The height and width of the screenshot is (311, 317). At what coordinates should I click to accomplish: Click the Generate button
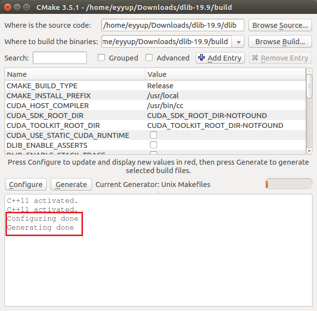tap(71, 185)
